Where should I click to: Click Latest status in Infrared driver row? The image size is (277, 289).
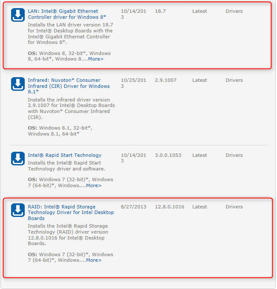[x=199, y=80]
